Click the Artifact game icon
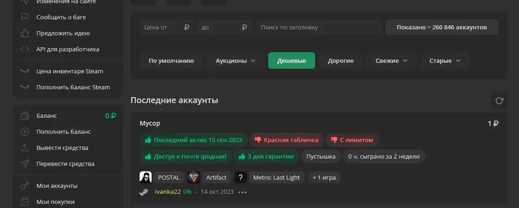Screen dimensions: 519x208 click(194, 177)
